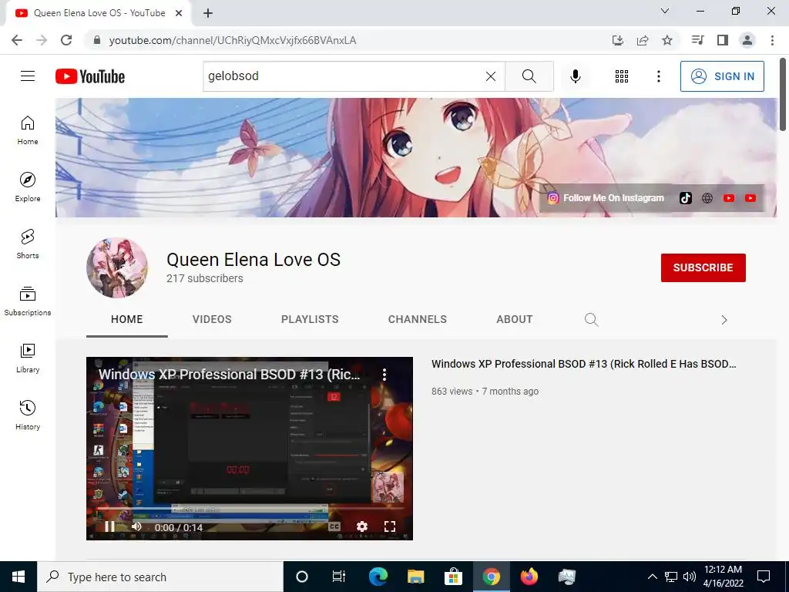Click the channel avatar picture
Viewport: 789px width, 592px height.
(x=117, y=267)
